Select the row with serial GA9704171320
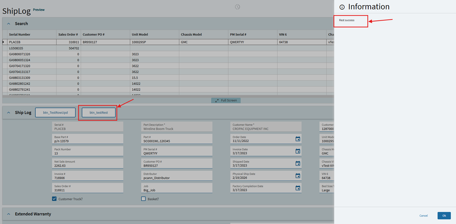This screenshot has height=224, width=456. click(x=168, y=66)
